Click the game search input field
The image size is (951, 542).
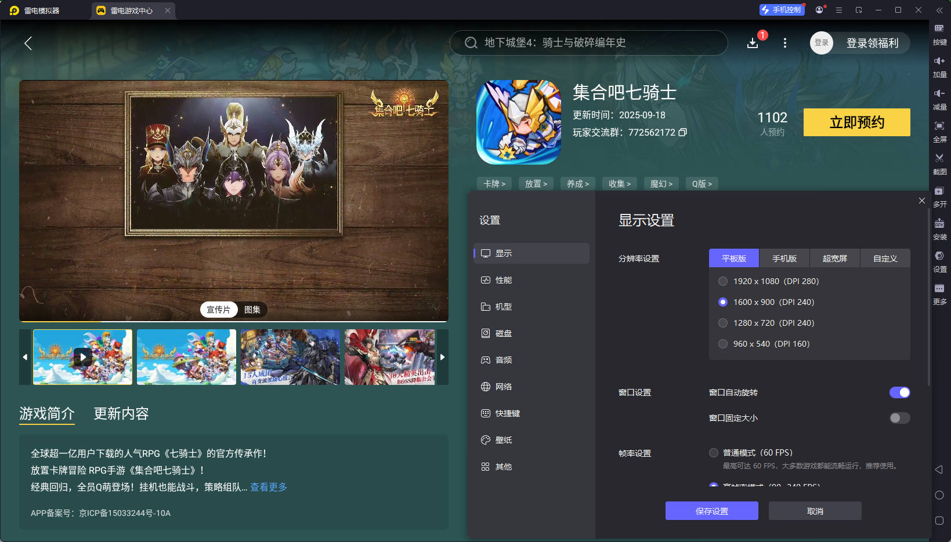[x=589, y=43]
